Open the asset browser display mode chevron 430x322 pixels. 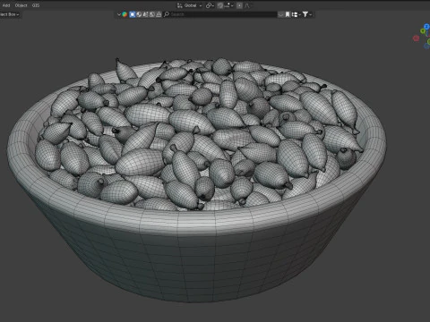click(119, 14)
